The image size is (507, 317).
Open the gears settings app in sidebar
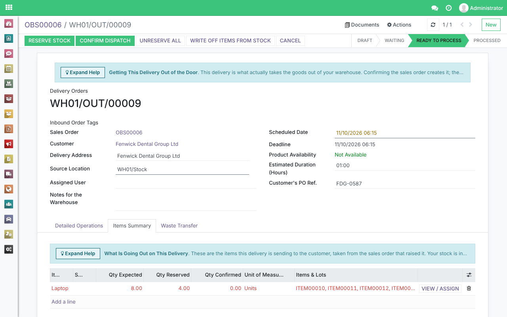[x=9, y=249]
